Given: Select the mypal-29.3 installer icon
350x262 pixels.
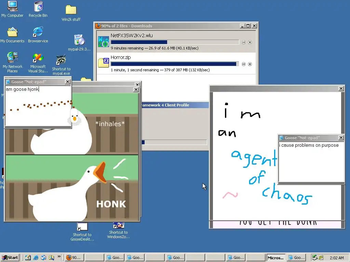Looking at the screenshot, I should point(79,43).
